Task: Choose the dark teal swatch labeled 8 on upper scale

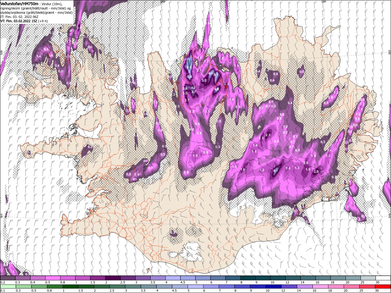Action: (x=248, y=278)
